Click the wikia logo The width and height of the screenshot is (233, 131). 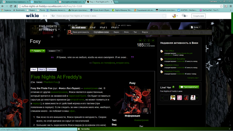click(x=32, y=16)
